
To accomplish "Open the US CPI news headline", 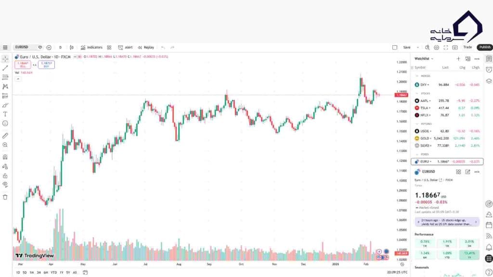I will (x=447, y=222).
